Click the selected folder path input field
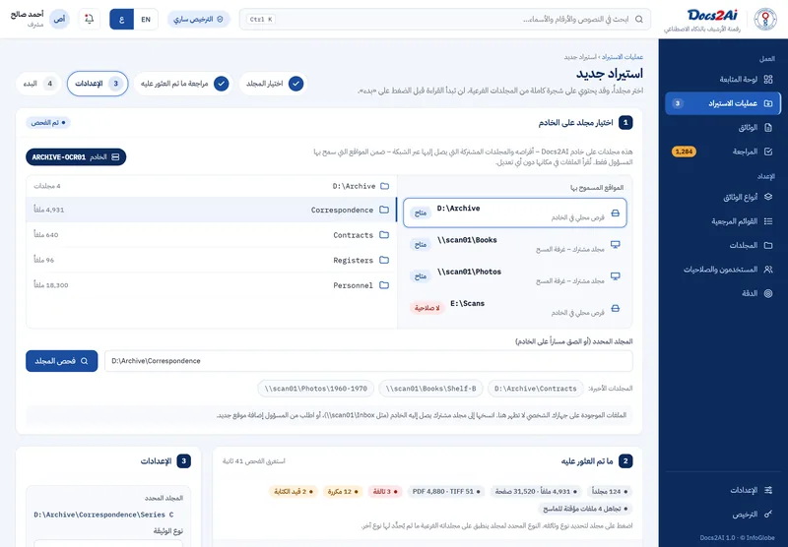This screenshot has width=788, height=547. point(368,361)
